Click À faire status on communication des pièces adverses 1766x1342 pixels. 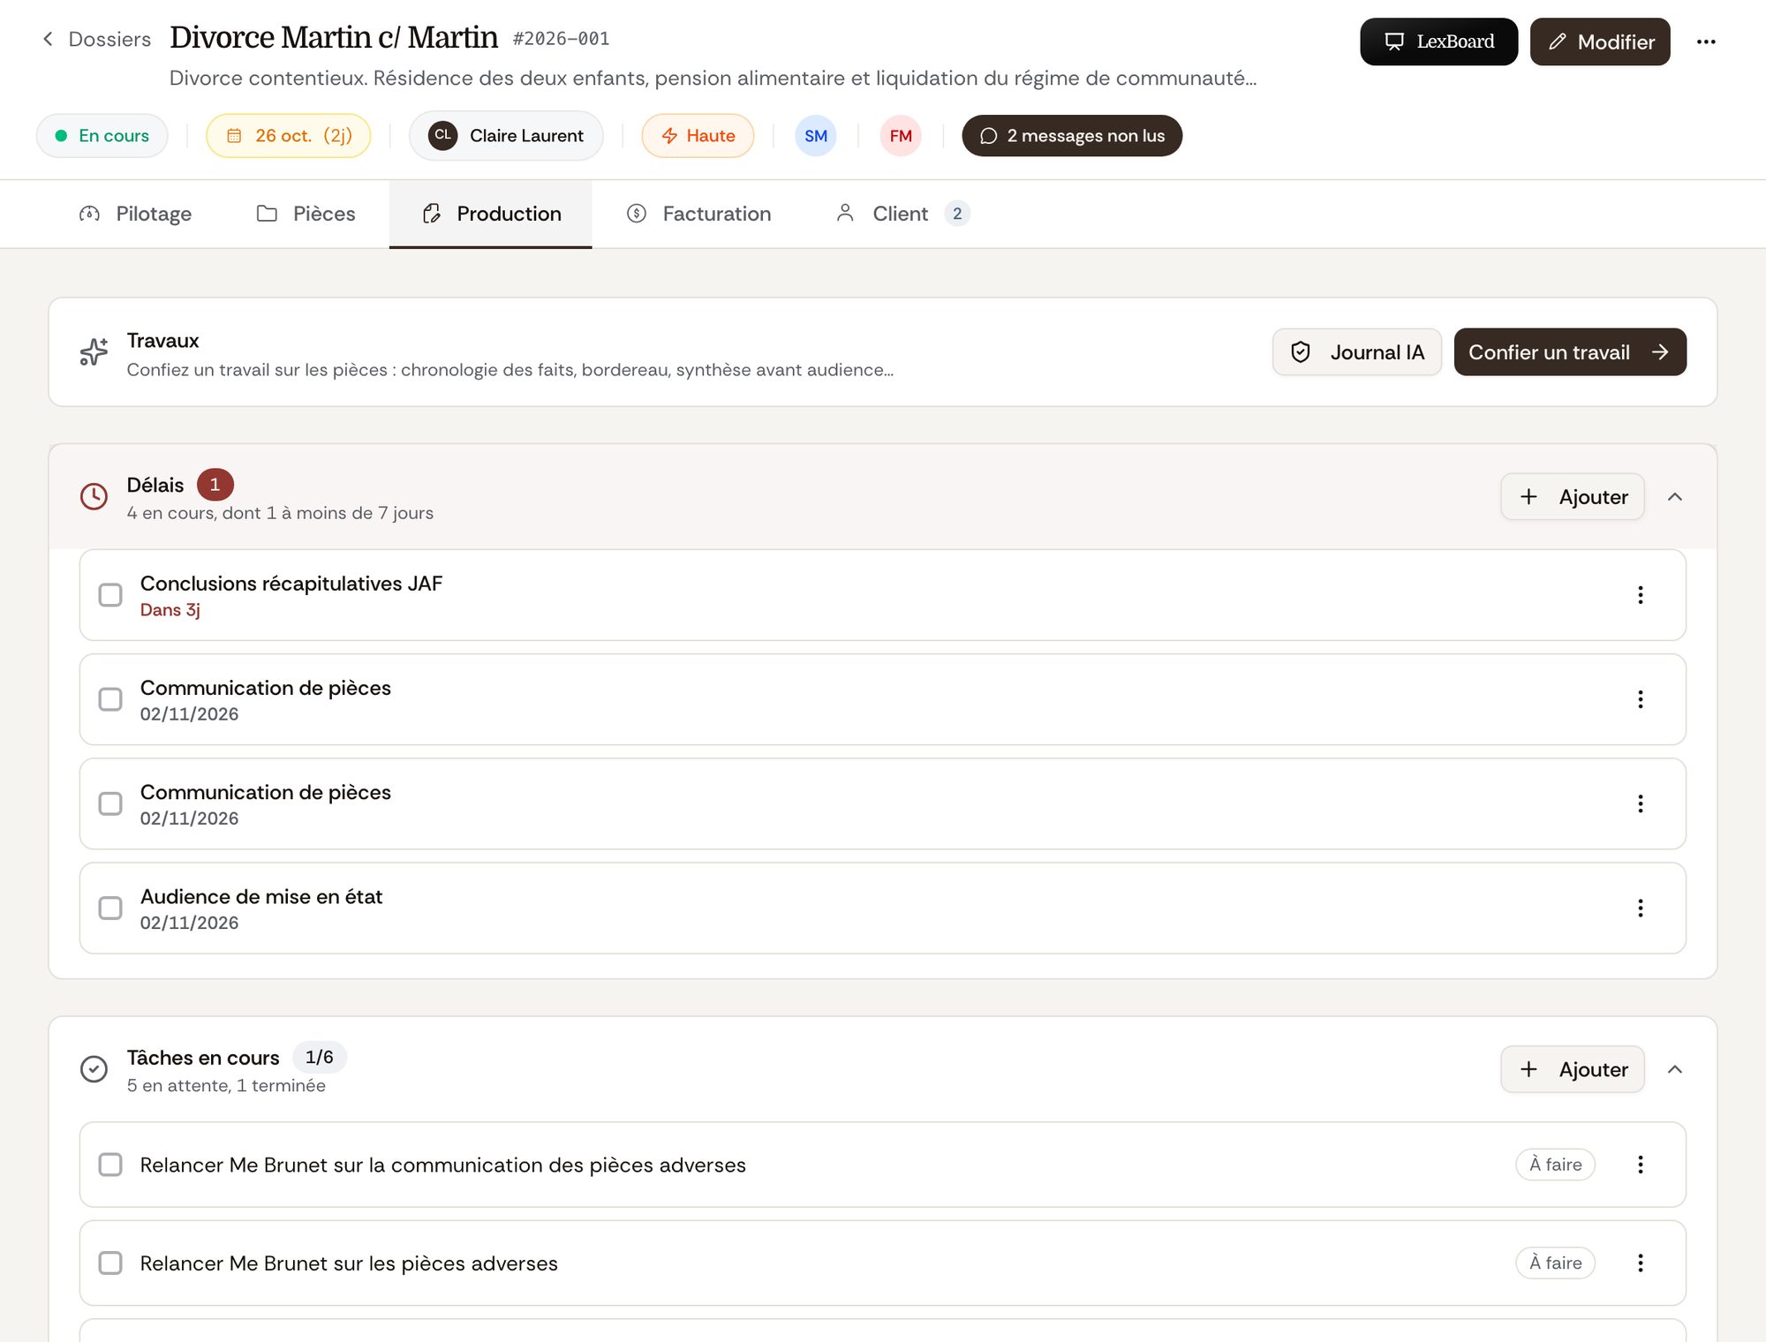pyautogui.click(x=1556, y=1165)
